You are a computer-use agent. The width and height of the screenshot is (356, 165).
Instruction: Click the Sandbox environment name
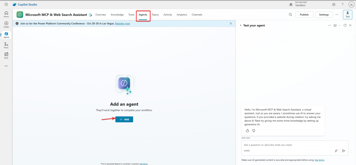point(300,5)
